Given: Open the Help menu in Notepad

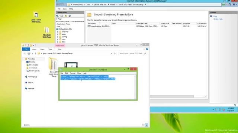Looking at the screenshot, I should (84, 73).
